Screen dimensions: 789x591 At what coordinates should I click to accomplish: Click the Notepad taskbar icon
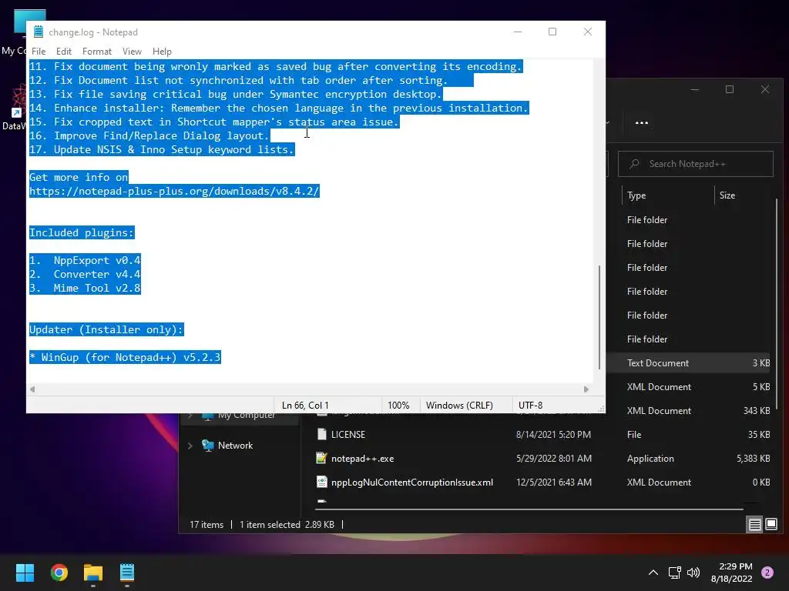click(127, 573)
